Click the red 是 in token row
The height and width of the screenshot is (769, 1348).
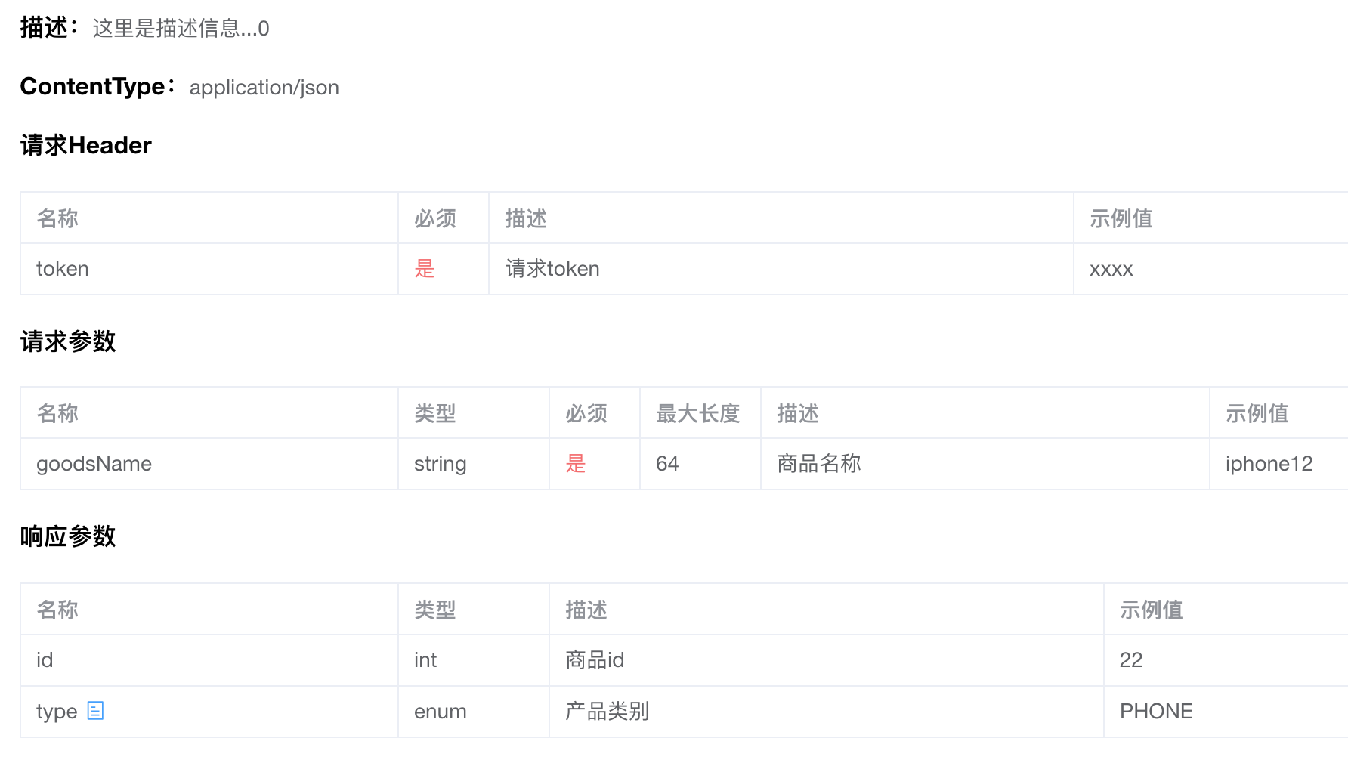425,269
